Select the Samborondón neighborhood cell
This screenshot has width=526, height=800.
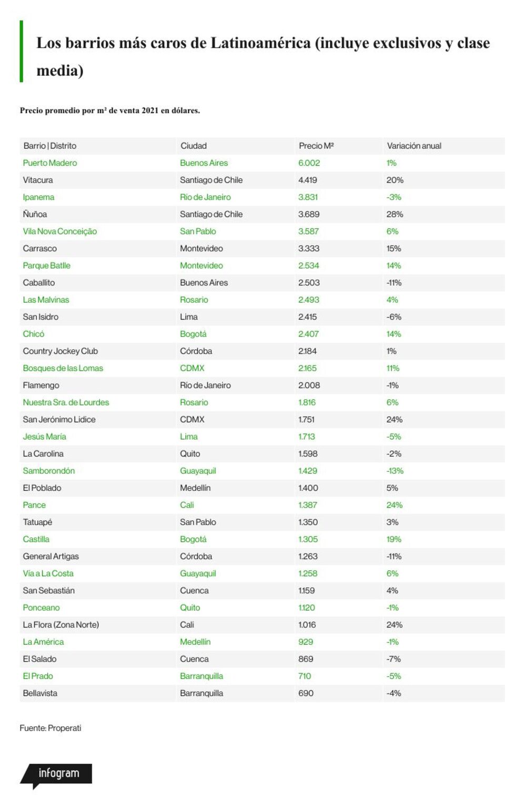coord(49,471)
